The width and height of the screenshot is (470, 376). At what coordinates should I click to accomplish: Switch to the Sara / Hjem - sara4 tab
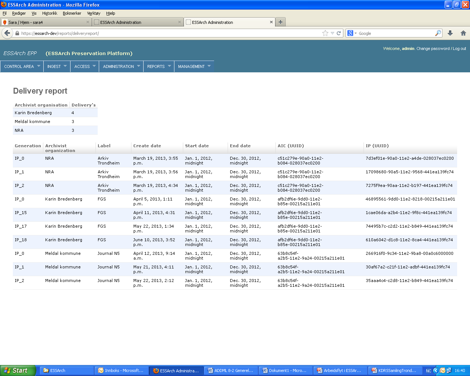[46, 22]
